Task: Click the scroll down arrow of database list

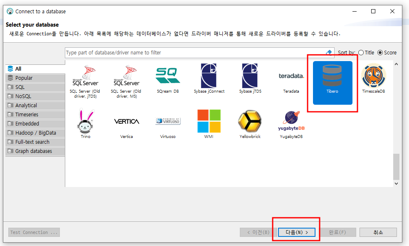Action: point(396,184)
